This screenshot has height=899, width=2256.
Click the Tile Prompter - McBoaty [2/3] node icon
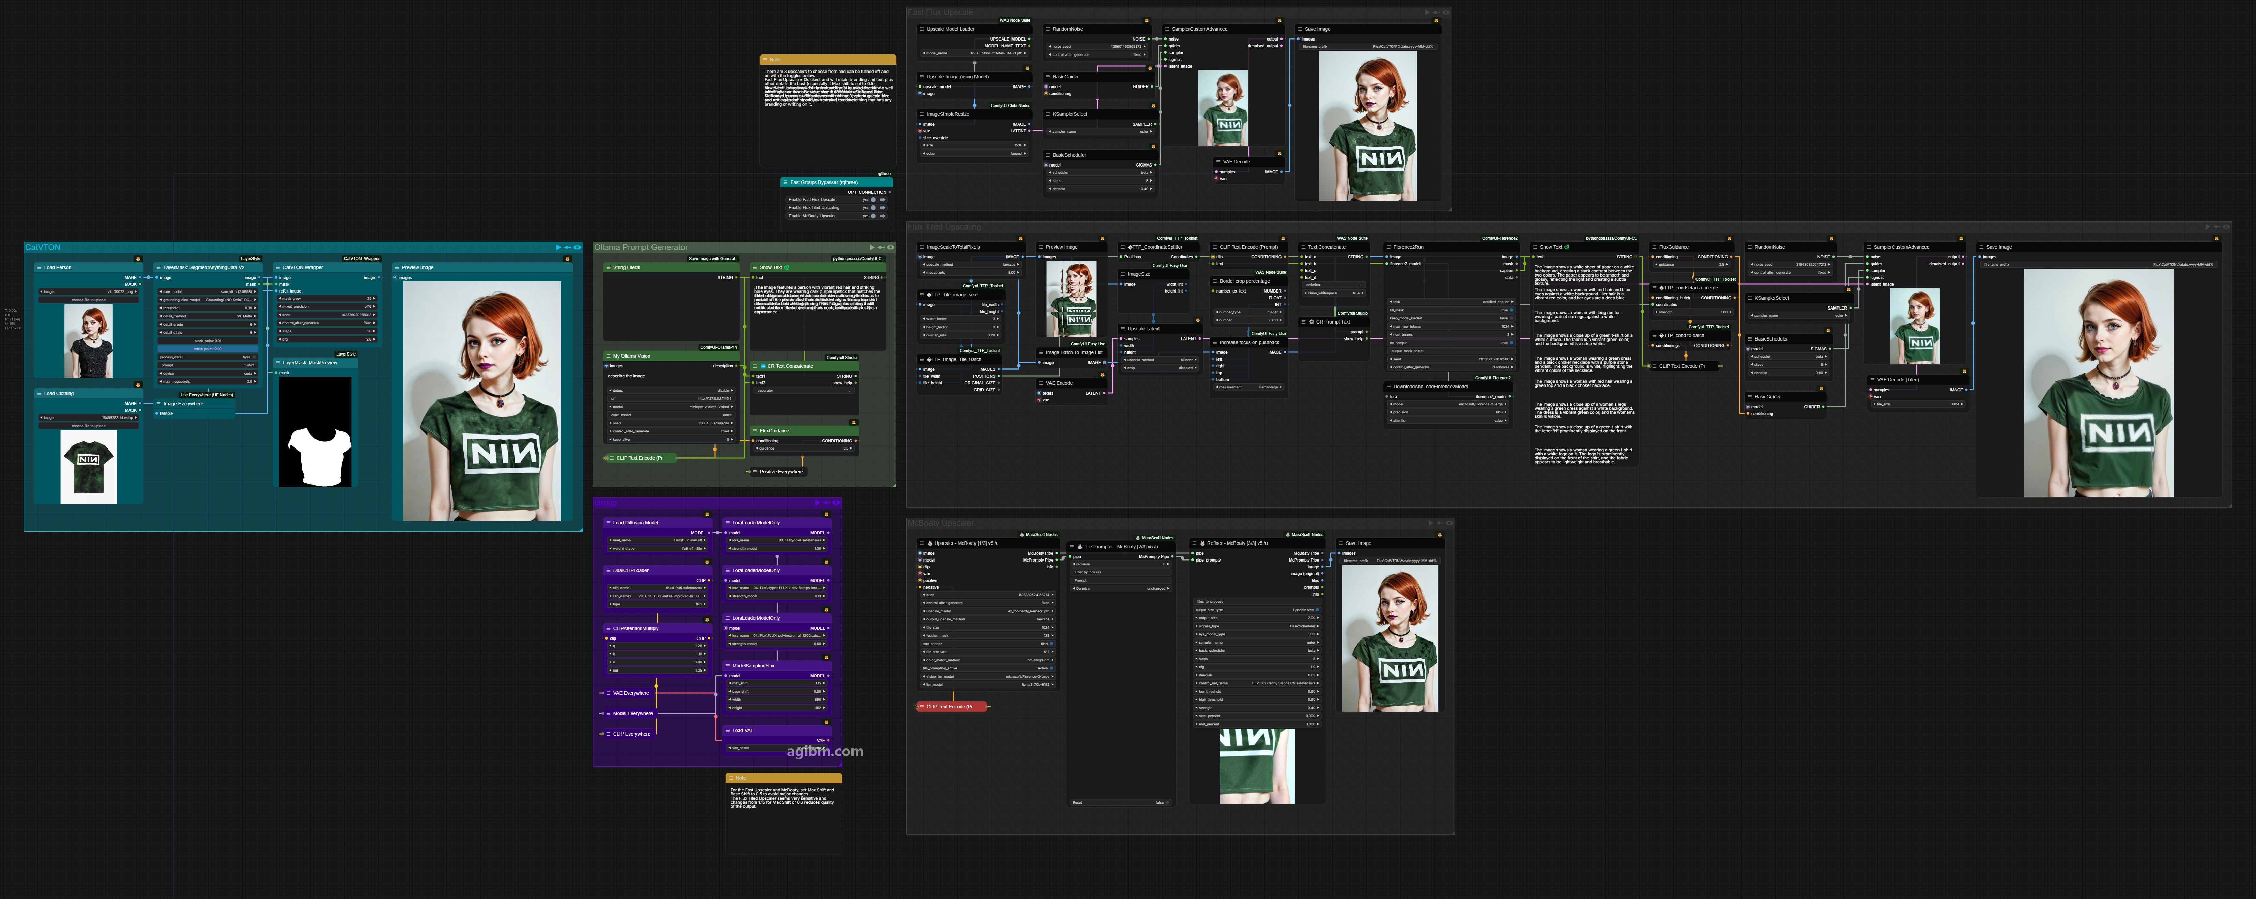click(1080, 547)
